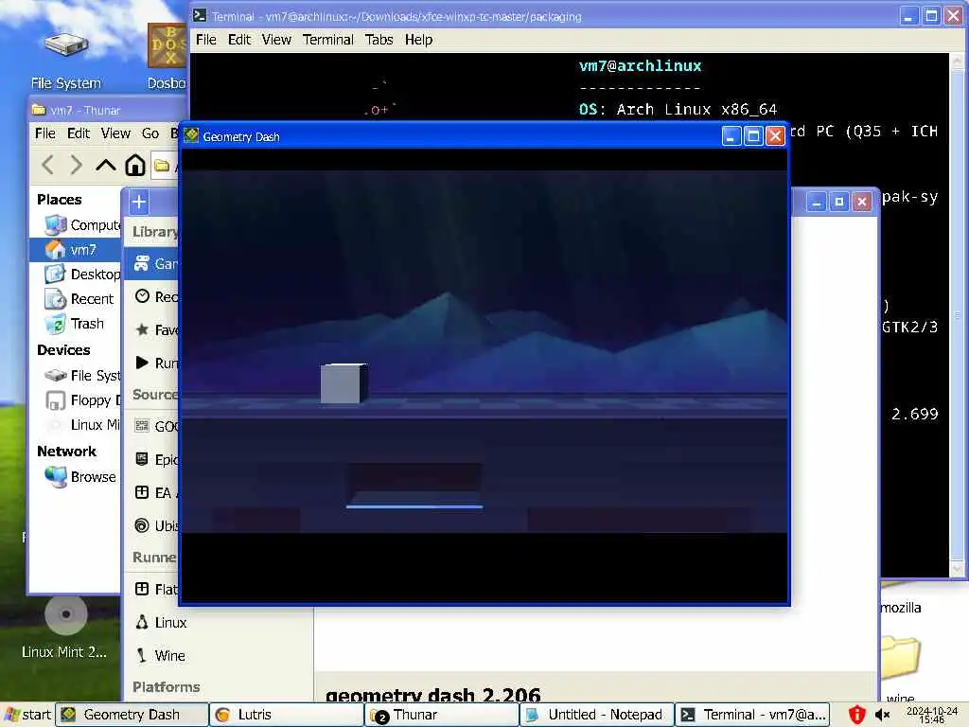Select Running play icon in Lutris
The height and width of the screenshot is (727, 969).
click(x=142, y=363)
